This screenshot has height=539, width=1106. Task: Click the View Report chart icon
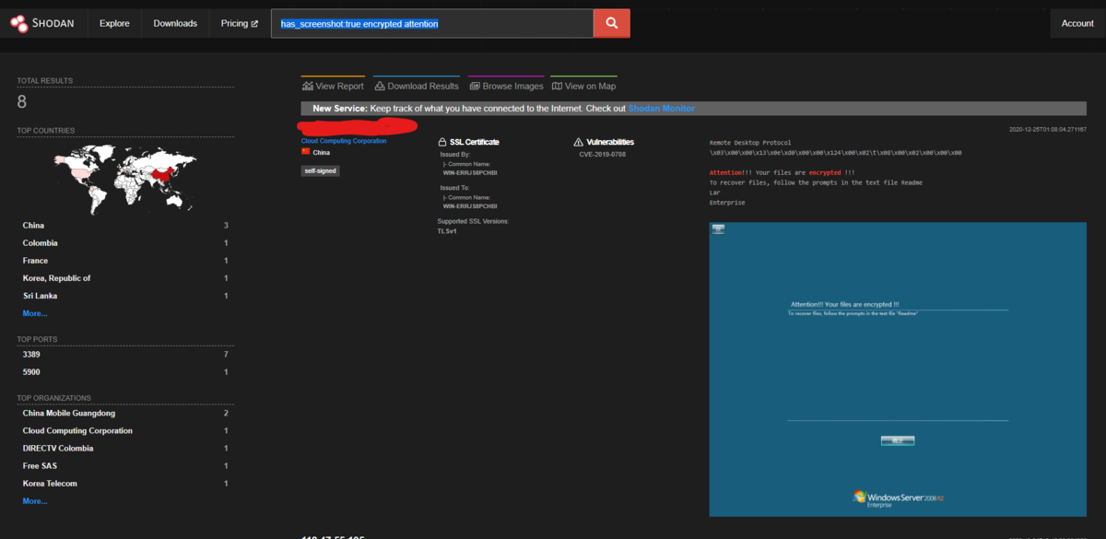click(x=308, y=86)
